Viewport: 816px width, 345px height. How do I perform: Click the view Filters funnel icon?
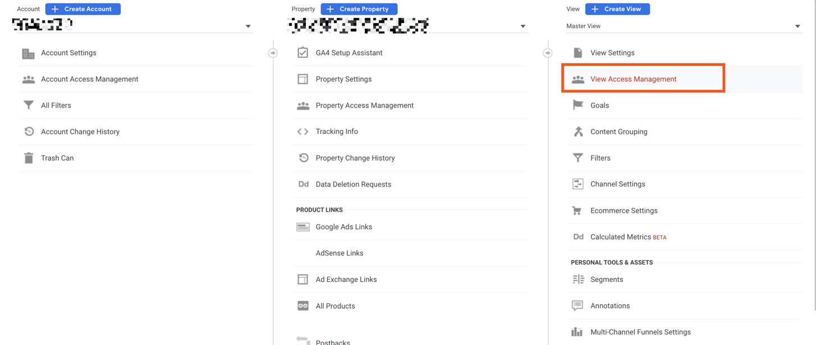[577, 158]
